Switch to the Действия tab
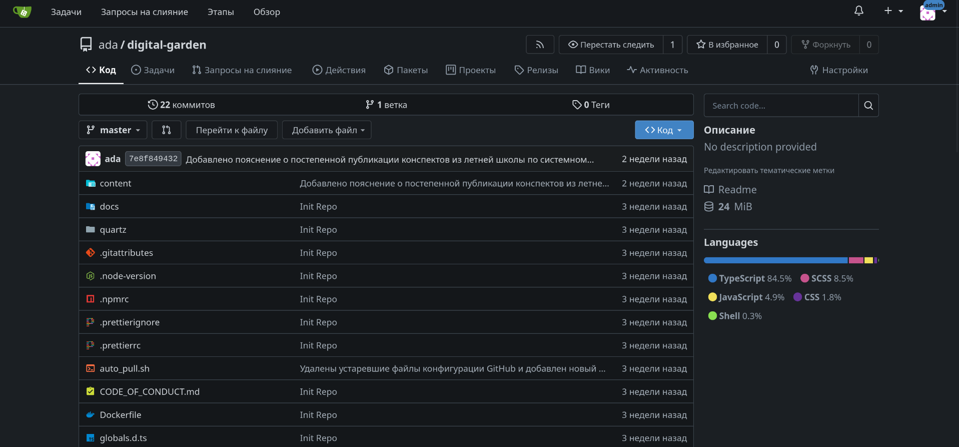Screen dimensions: 959x447 pos(339,70)
